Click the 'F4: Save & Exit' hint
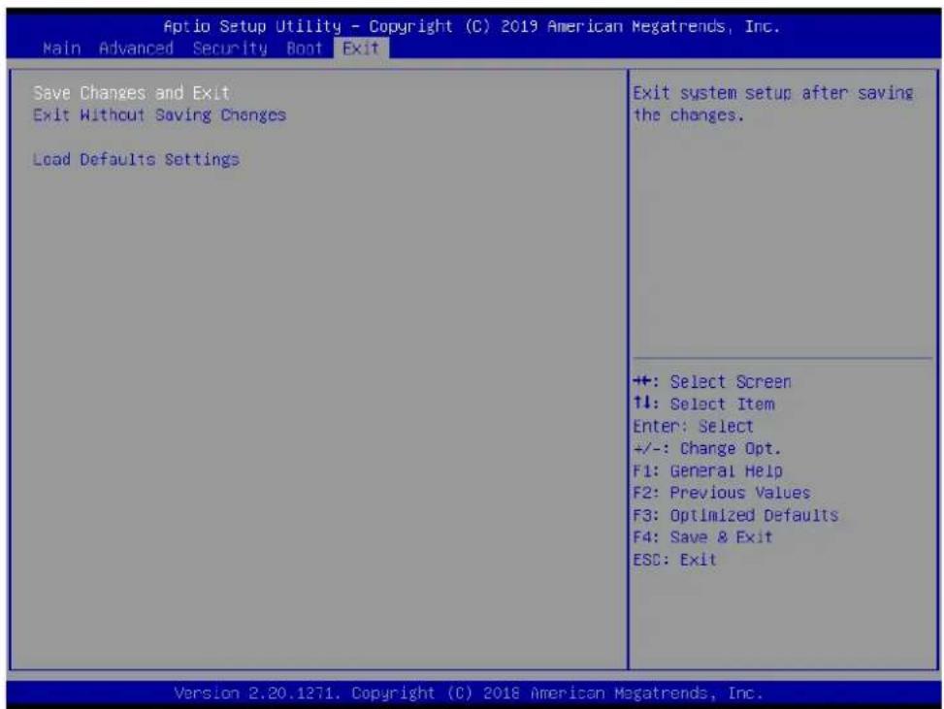Screen dimensions: 944x709 (x=702, y=537)
